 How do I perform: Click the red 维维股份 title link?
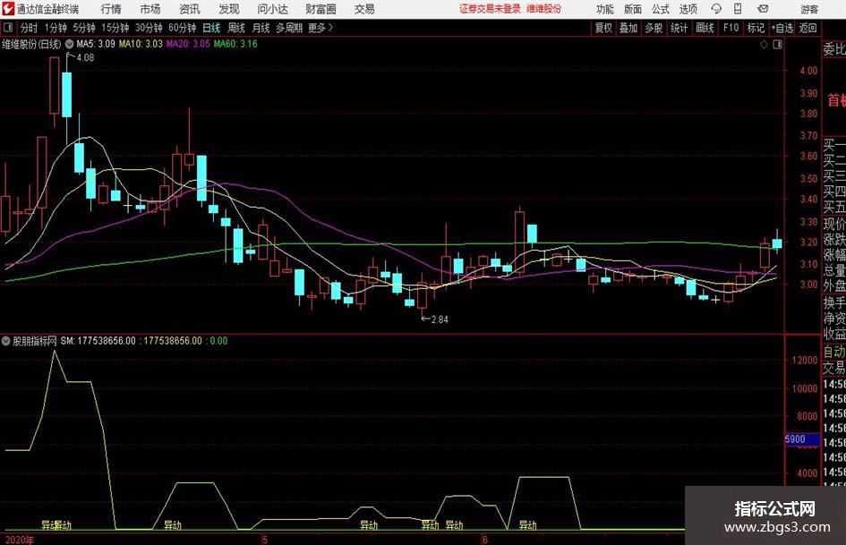[x=544, y=9]
